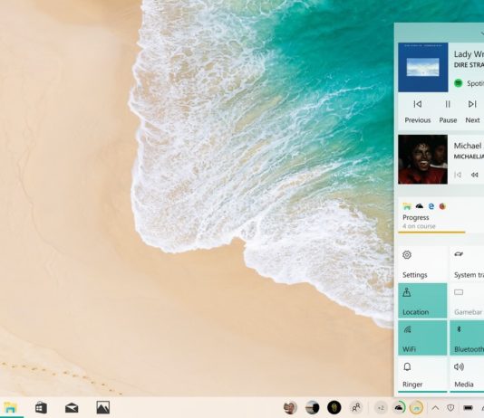This screenshot has width=484, height=418.
Task: Open the second pinned contact avatar
Action: 312,407
